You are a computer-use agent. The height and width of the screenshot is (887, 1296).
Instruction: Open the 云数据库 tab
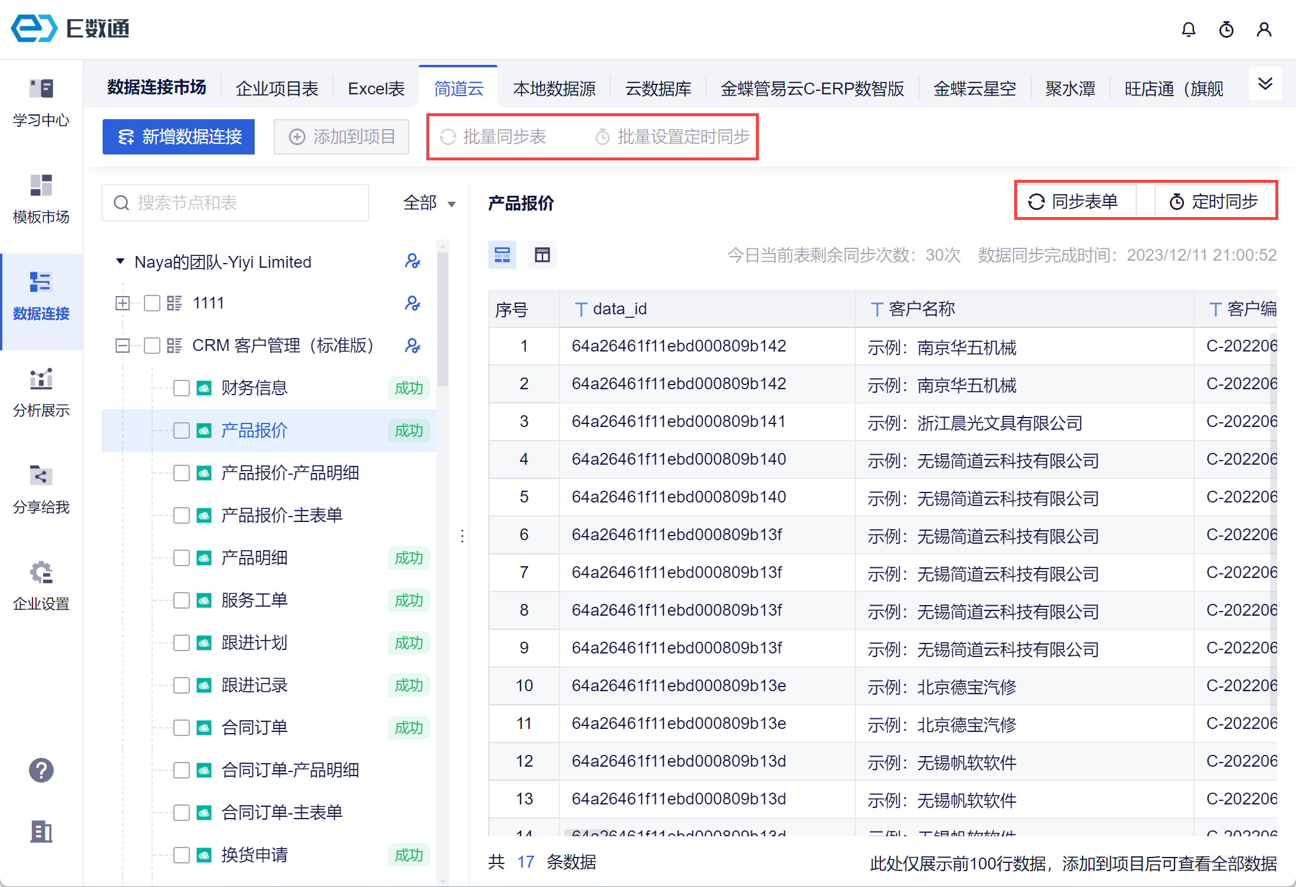[x=658, y=88]
